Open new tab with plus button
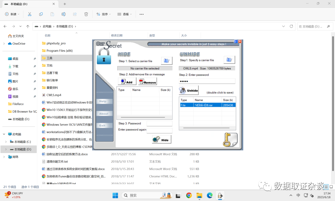 tap(65, 4)
